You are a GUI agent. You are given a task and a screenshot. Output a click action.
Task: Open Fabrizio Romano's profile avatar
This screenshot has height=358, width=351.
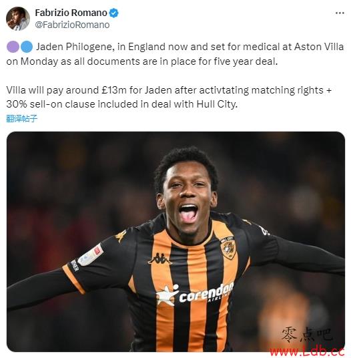[x=18, y=19]
